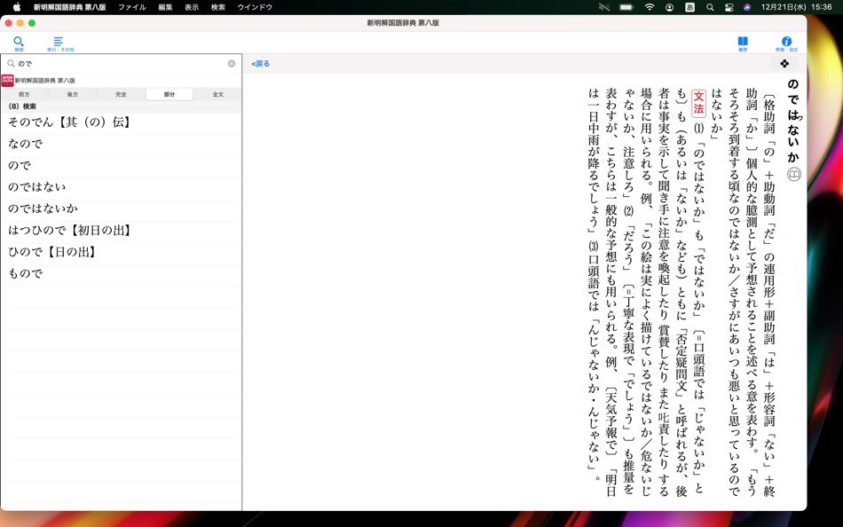This screenshot has width=843, height=527.
Task: Open Control Center in the menu bar
Action: click(729, 7)
